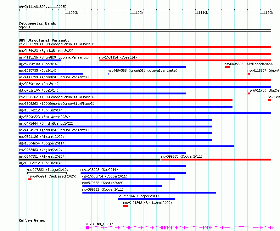Select dgv5780n100 (Coe2014) variant
Screen dimensions: 280x231
[39, 84]
